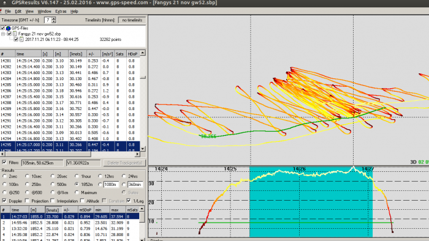This screenshot has height=241, width=429.
Task: Click the file icon beside Fangys 21 nov gw52.sbp
Action: [15, 34]
